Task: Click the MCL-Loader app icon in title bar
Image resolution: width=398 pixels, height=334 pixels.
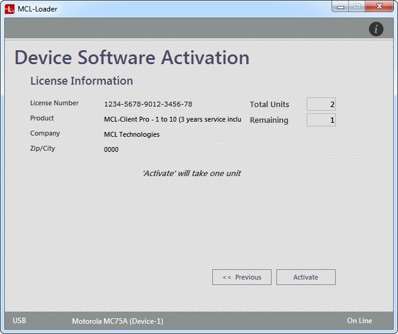Action: pos(10,8)
